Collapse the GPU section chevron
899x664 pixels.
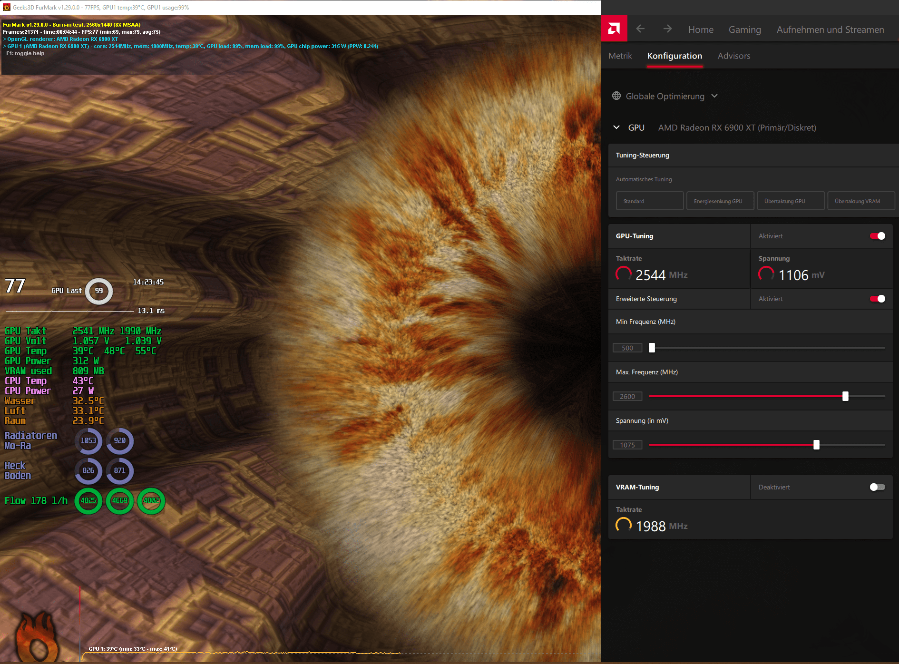coord(616,127)
